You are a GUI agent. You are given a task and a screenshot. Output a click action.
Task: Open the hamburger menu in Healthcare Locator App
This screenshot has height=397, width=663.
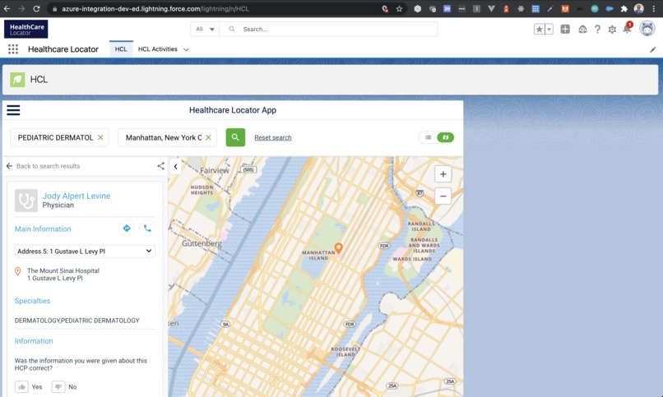click(13, 110)
